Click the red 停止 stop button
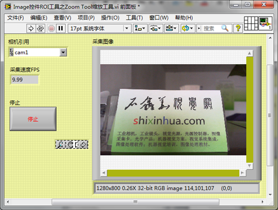The image size is (278, 210). 33,119
